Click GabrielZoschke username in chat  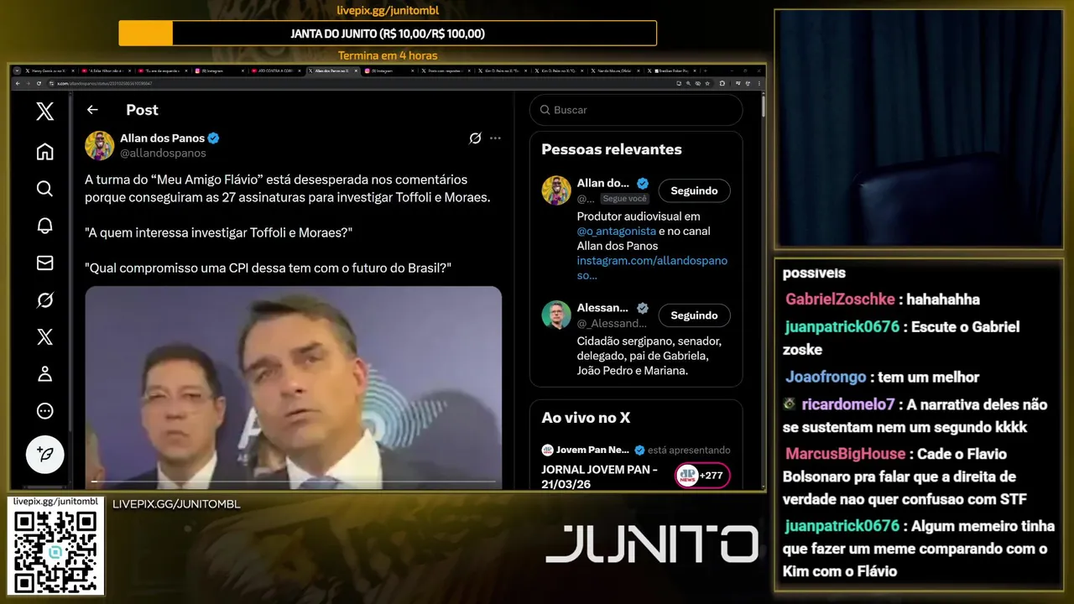pyautogui.click(x=839, y=299)
